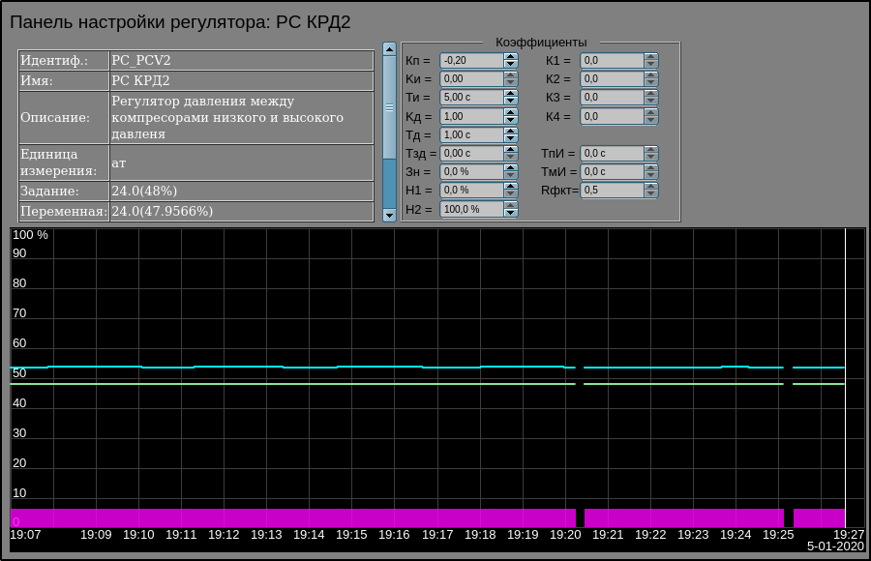Focus the Rфкт field showing 0,5
This screenshot has width=871, height=561.
click(x=612, y=191)
